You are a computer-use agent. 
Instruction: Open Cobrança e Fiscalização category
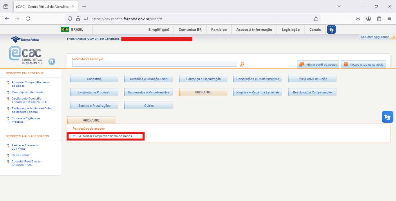(x=203, y=79)
